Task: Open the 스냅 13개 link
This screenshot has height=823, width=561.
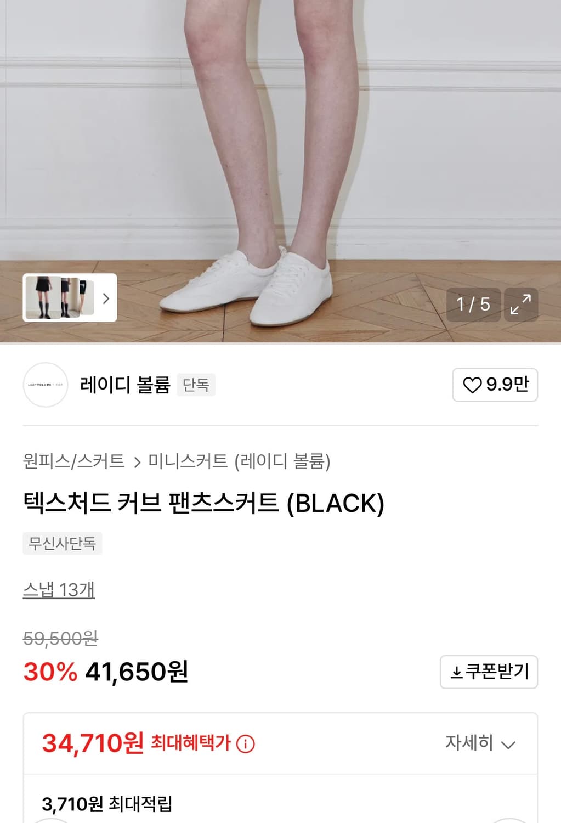Action: 59,590
